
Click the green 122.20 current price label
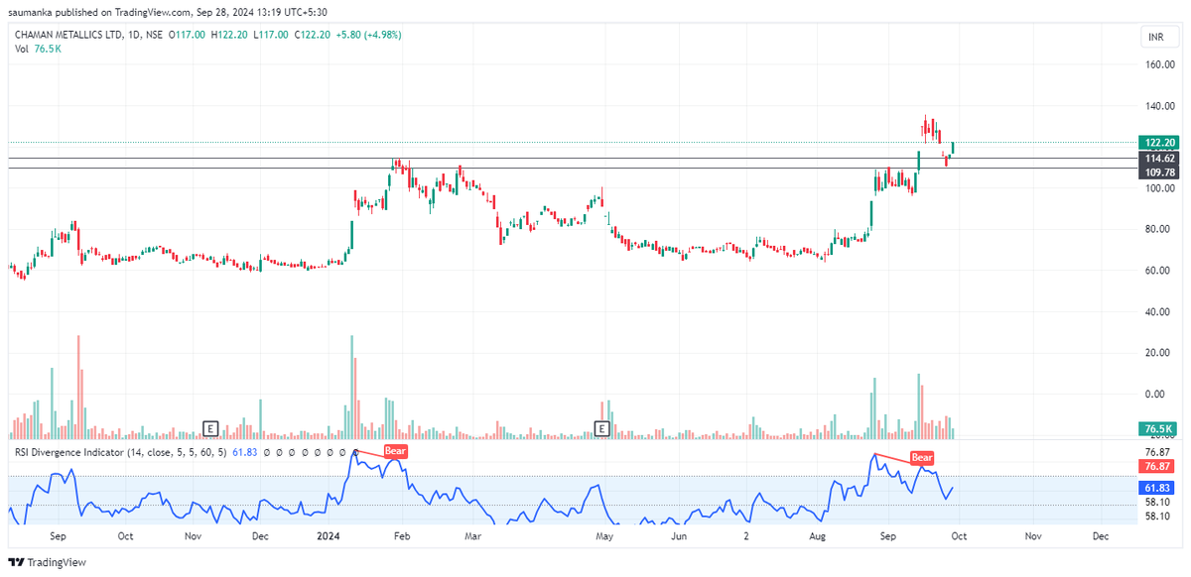1157,143
